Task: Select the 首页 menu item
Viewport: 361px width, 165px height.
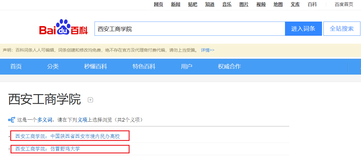Action: coord(16,67)
